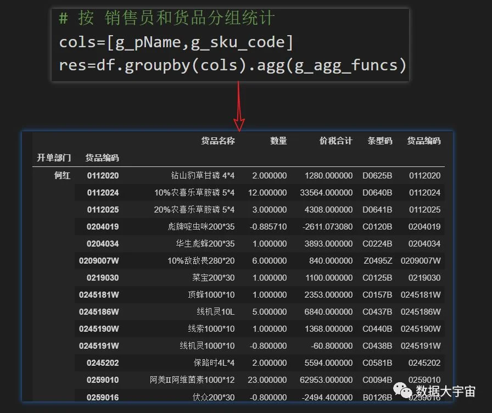
Task: Click the product name '华生彪蜂200*35'
Action: click(205, 243)
